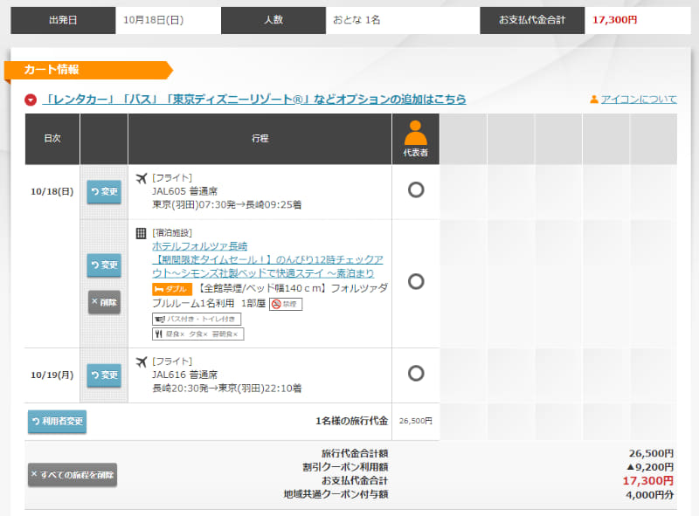Click the 10月18日(日) departure date field
699x516 pixels.
[170, 19]
